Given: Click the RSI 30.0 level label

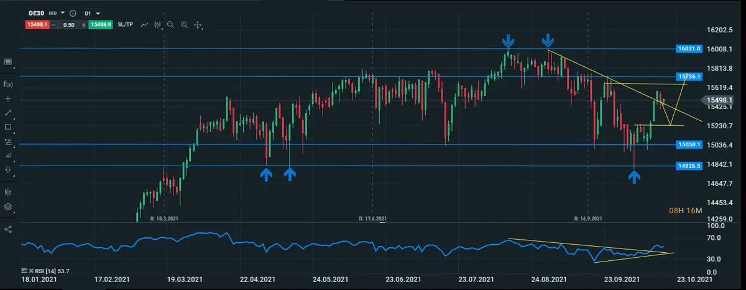Looking at the screenshot, I should (x=714, y=259).
